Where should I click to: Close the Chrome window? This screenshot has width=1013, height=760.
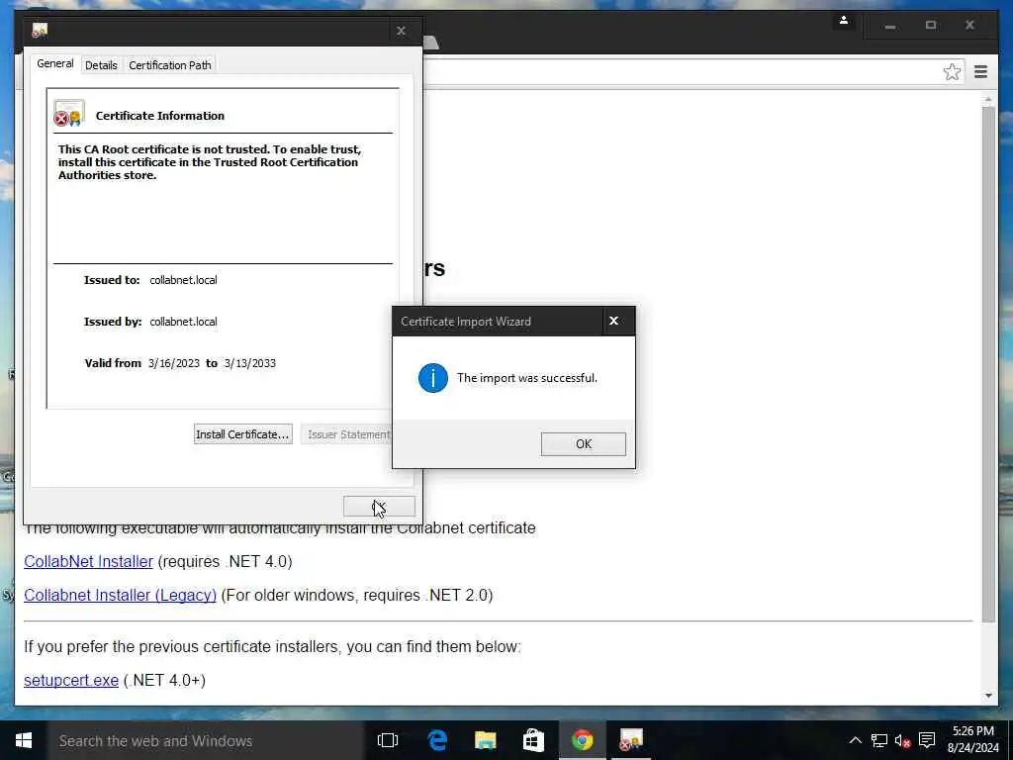(969, 26)
